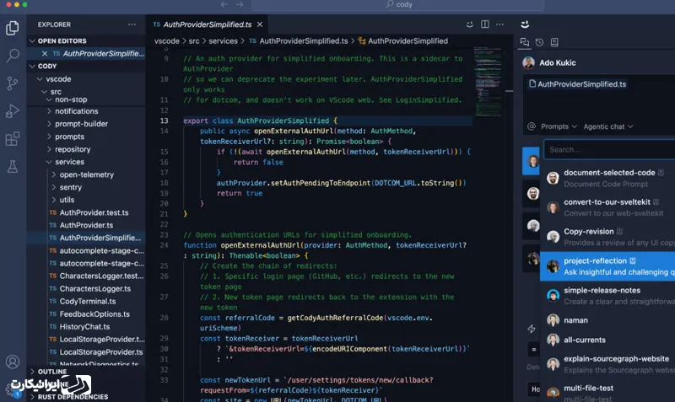Go forward using navigation arrow
The image size is (675, 402).
[x=240, y=5]
